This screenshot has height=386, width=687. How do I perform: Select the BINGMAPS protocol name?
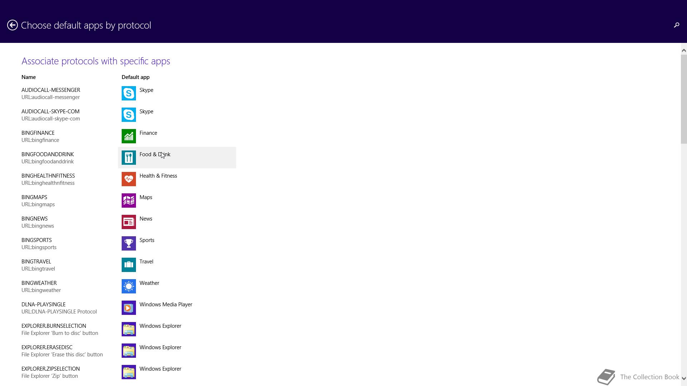tap(34, 197)
